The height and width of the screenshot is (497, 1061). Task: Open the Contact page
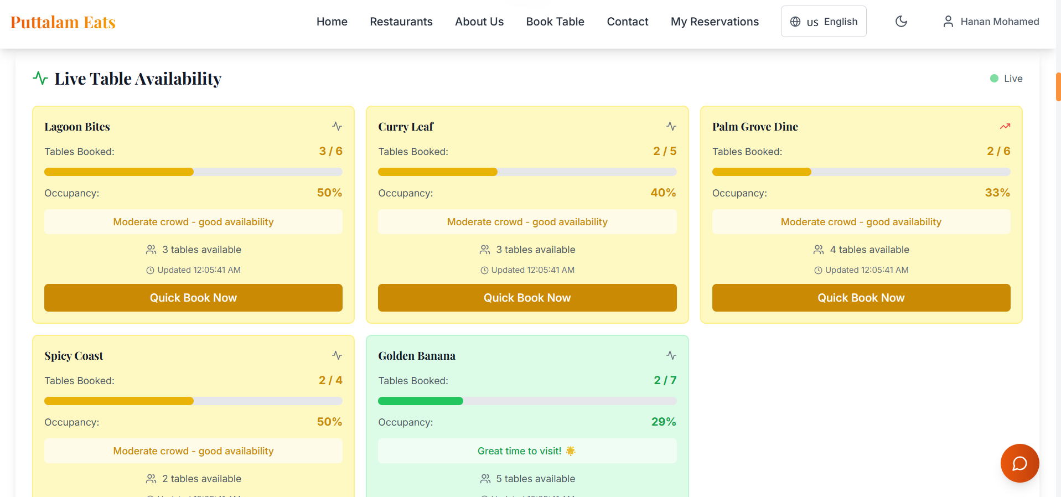628,22
